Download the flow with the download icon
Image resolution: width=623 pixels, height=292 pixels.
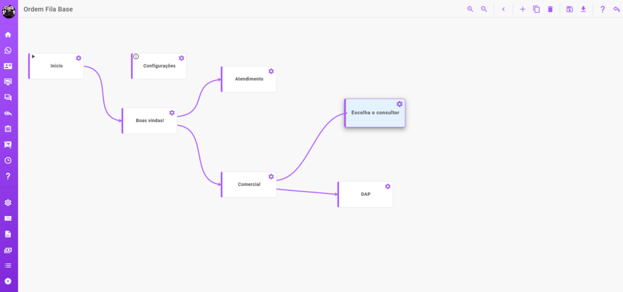(583, 9)
